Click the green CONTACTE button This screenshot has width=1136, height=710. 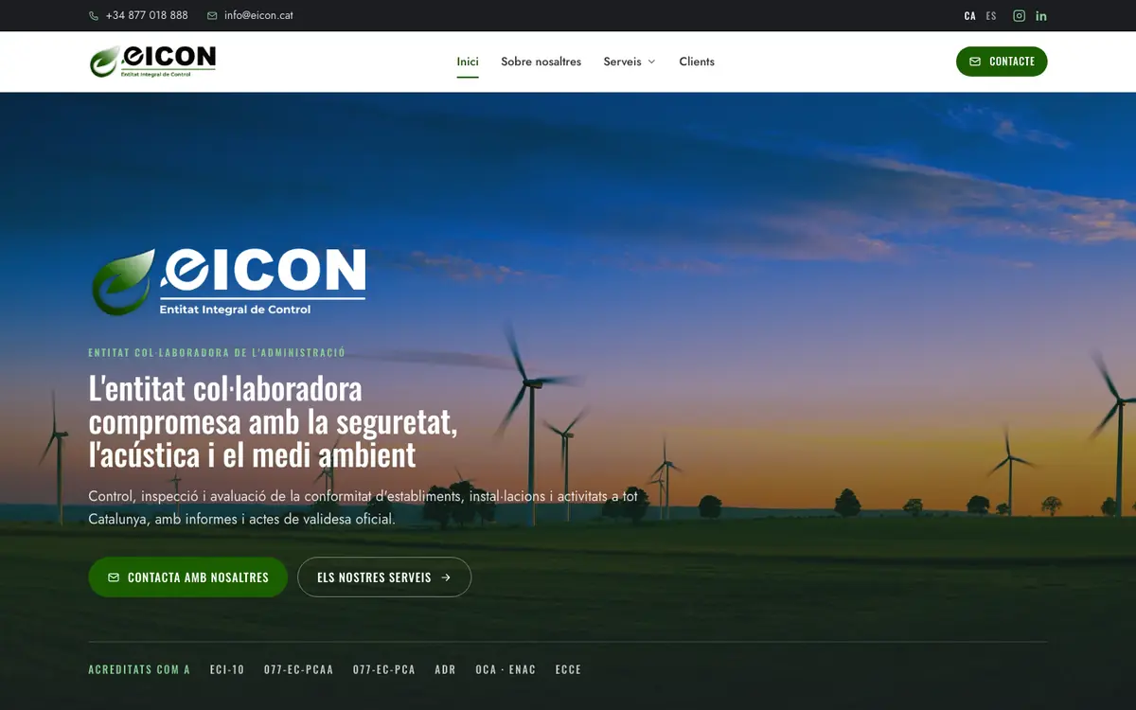tap(1002, 62)
